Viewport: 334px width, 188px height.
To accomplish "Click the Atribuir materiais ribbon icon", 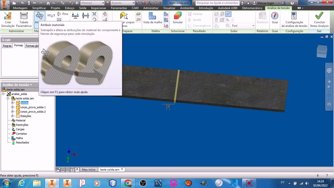I will pos(39,16).
